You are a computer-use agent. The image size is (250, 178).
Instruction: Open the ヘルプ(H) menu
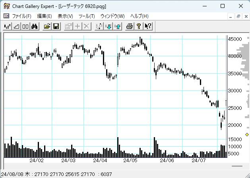tap(140, 16)
